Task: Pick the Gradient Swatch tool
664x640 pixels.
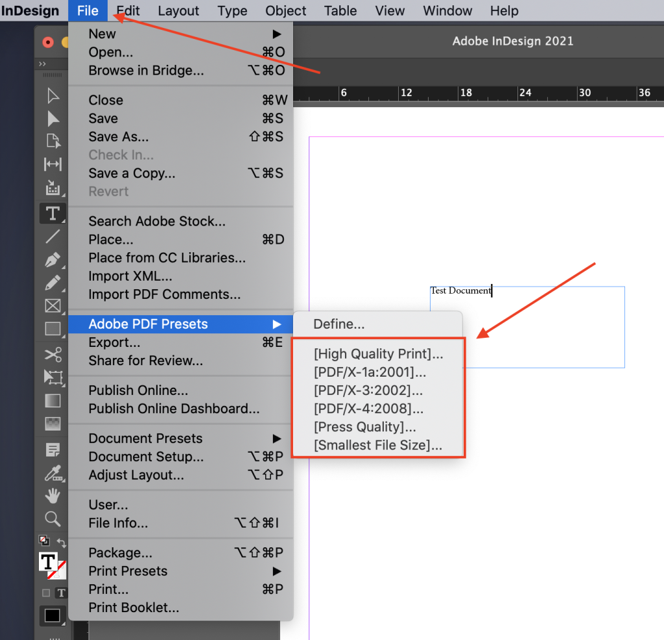Action: pyautogui.click(x=53, y=401)
